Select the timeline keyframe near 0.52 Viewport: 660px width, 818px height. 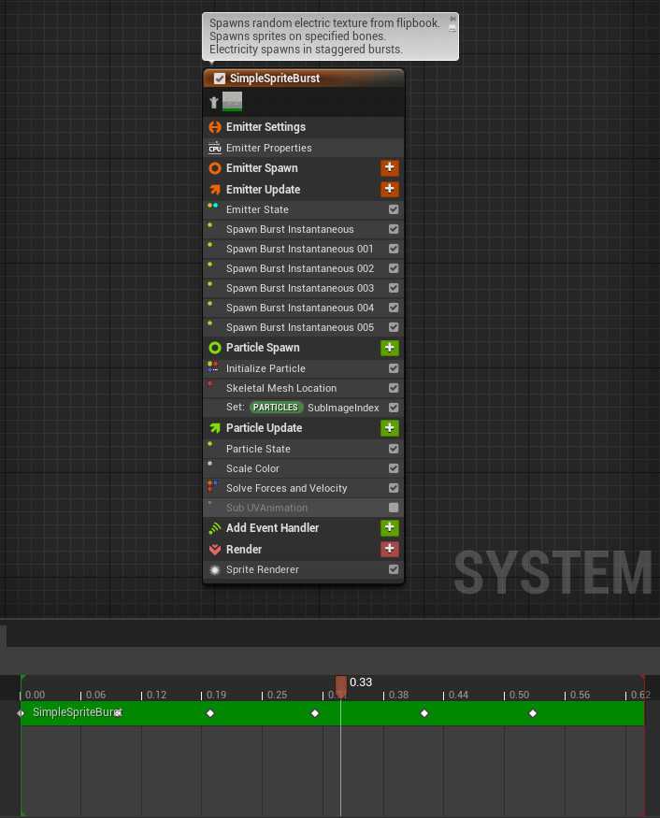(533, 713)
